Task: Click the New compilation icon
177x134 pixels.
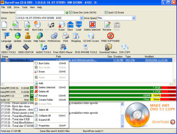Action: 4,25
